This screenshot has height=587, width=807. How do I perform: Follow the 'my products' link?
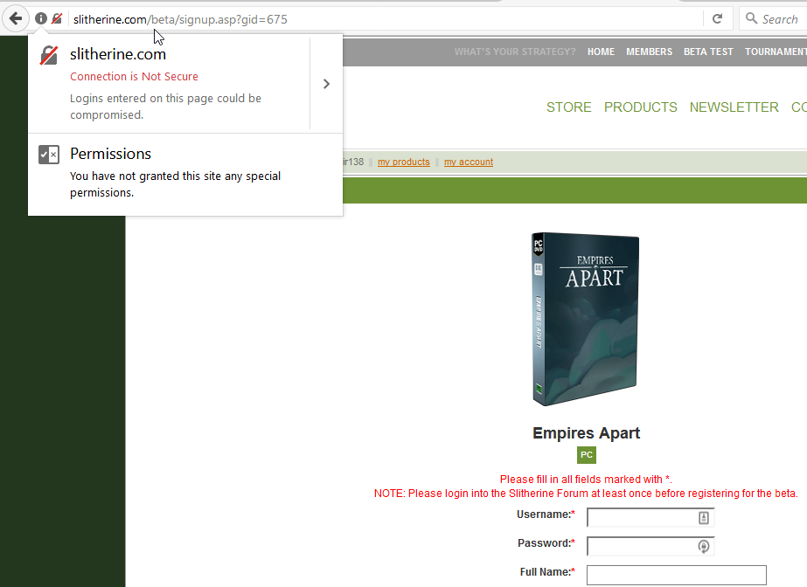(x=404, y=162)
